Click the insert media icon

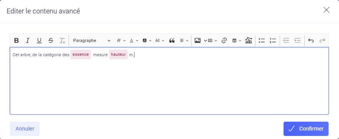point(210,40)
